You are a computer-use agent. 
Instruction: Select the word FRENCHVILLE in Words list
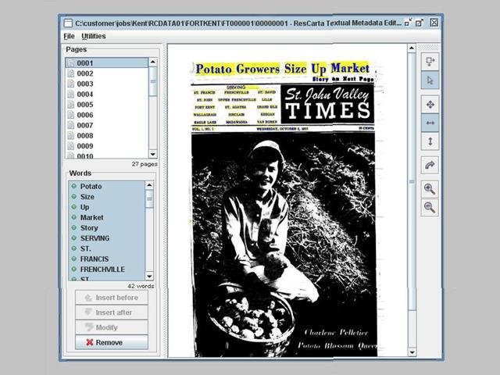[x=102, y=269]
